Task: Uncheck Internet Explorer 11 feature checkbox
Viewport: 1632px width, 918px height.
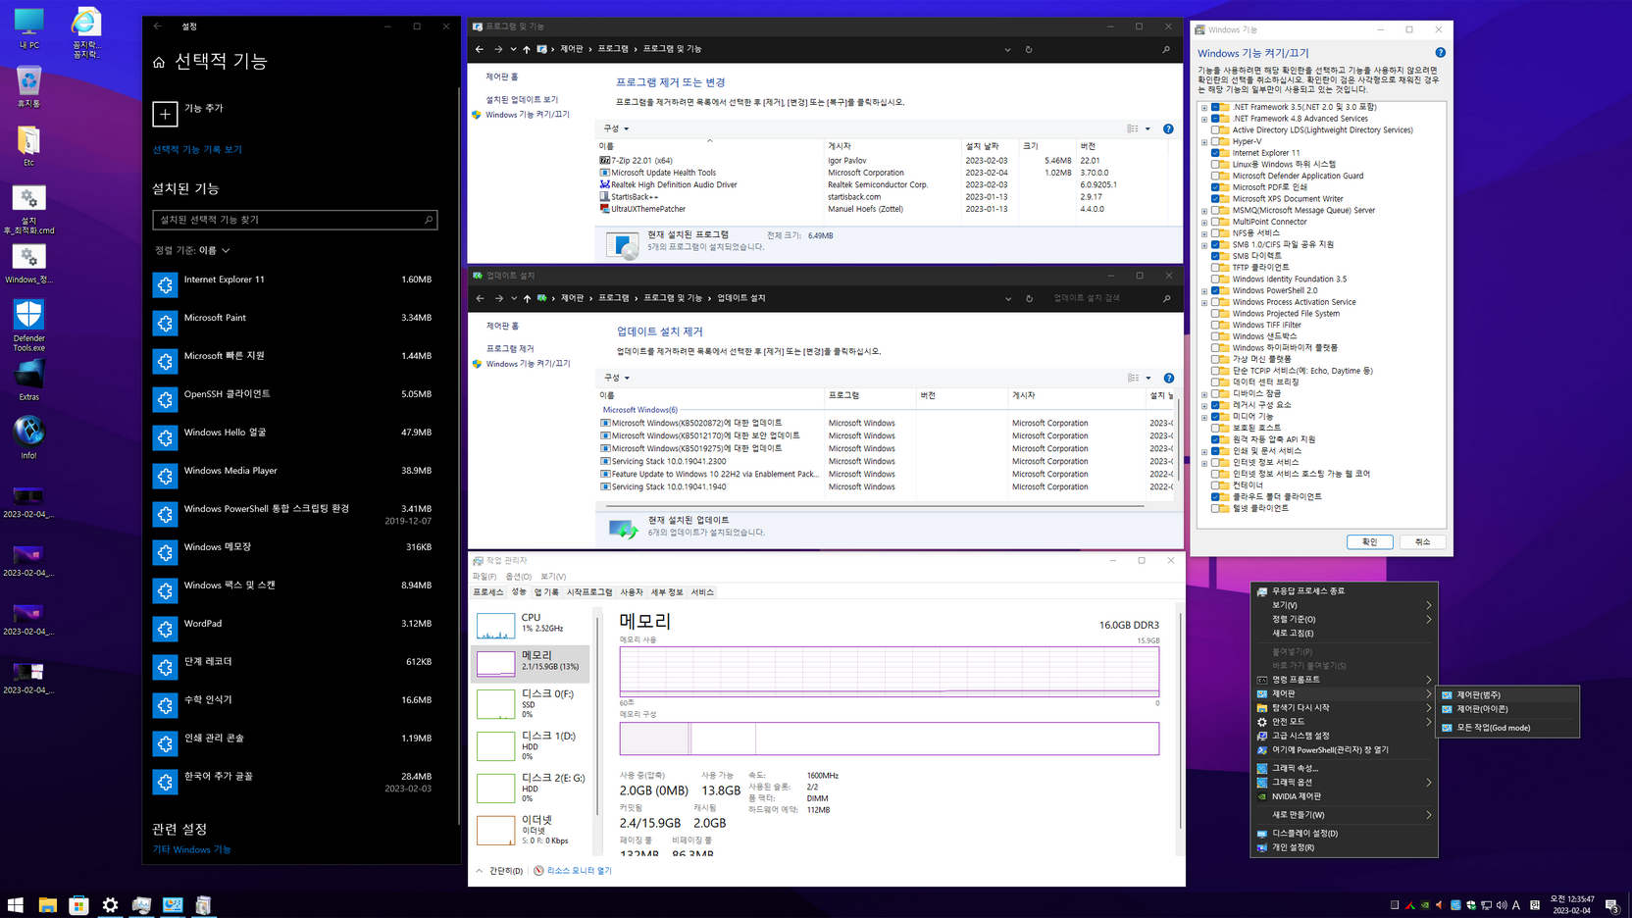Action: pyautogui.click(x=1215, y=153)
